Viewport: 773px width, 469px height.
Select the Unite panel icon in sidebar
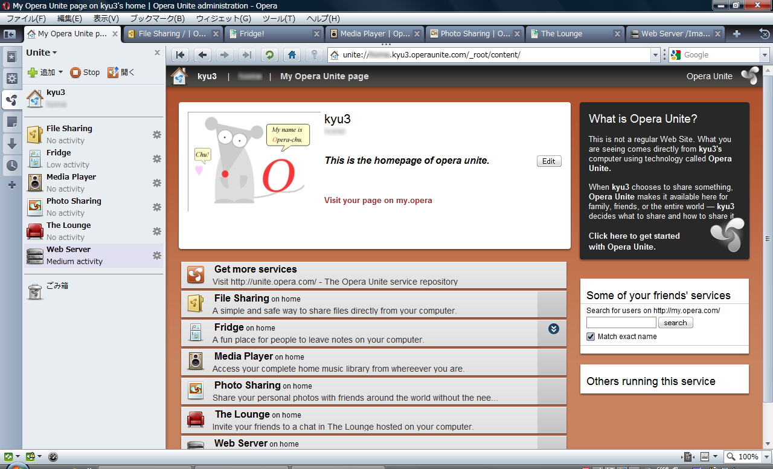coord(11,100)
